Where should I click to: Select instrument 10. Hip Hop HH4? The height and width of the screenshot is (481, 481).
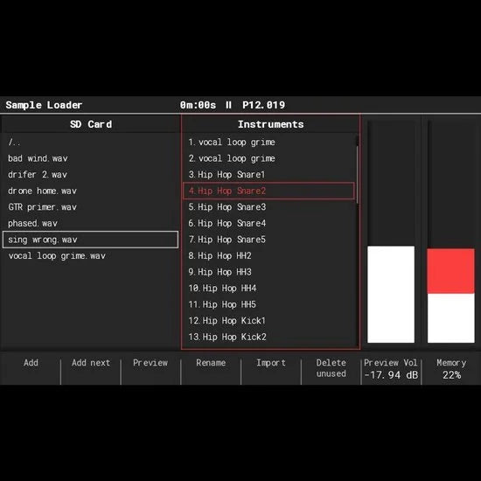268,289
